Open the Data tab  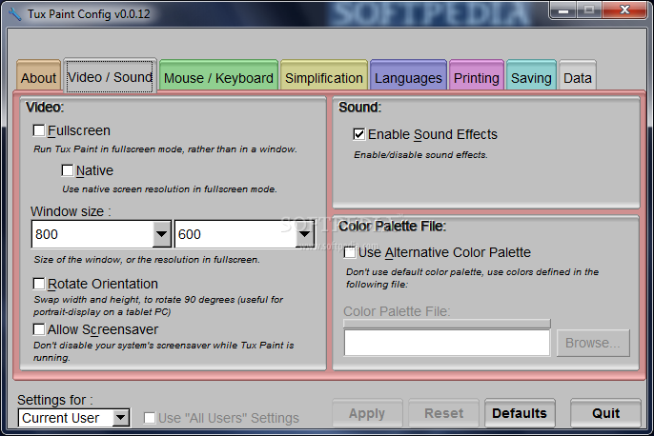point(578,75)
